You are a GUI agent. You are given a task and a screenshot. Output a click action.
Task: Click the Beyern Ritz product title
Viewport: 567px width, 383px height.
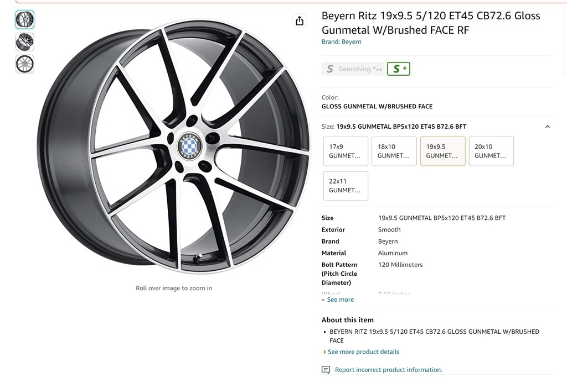tap(431, 23)
